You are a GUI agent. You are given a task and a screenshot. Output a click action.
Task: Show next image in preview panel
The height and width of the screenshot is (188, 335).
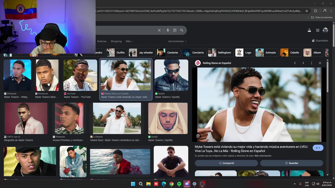click(x=303, y=63)
